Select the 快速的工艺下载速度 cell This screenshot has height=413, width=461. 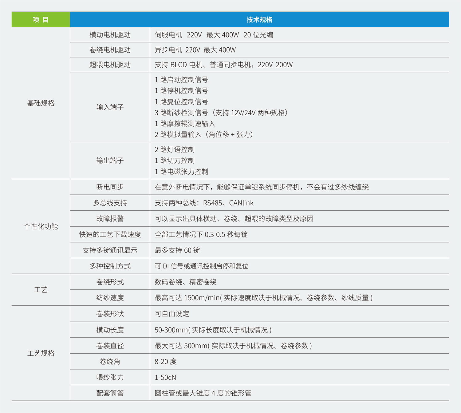tap(110, 234)
